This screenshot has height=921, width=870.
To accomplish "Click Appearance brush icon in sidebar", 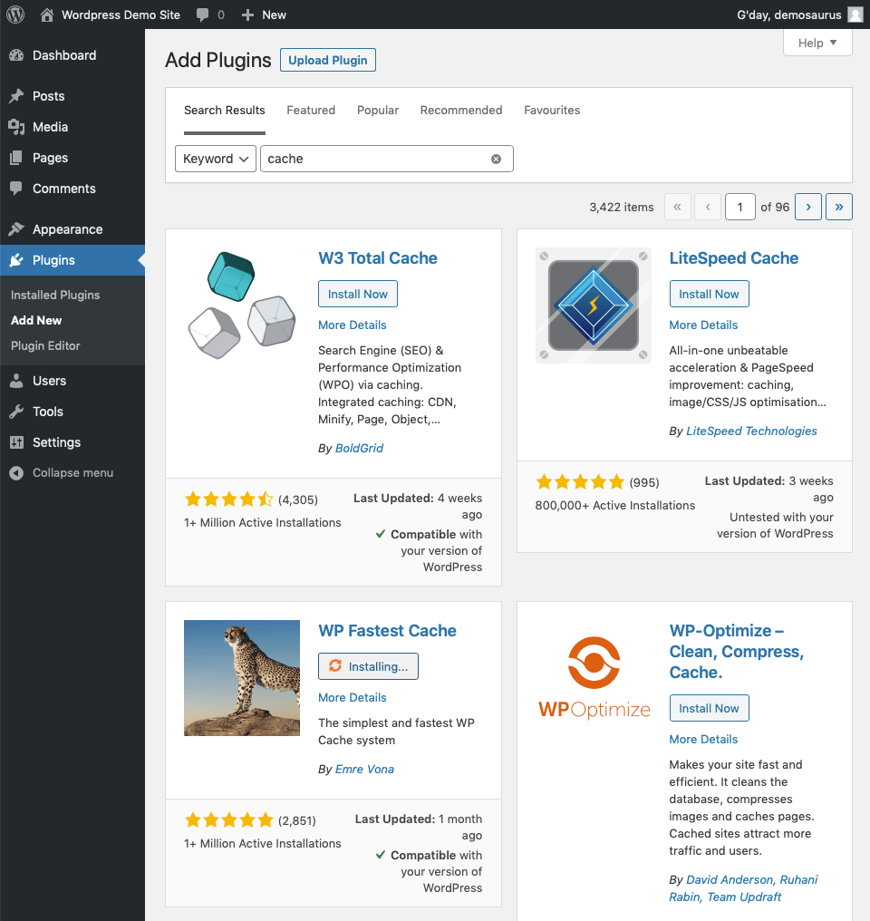I will 16,229.
